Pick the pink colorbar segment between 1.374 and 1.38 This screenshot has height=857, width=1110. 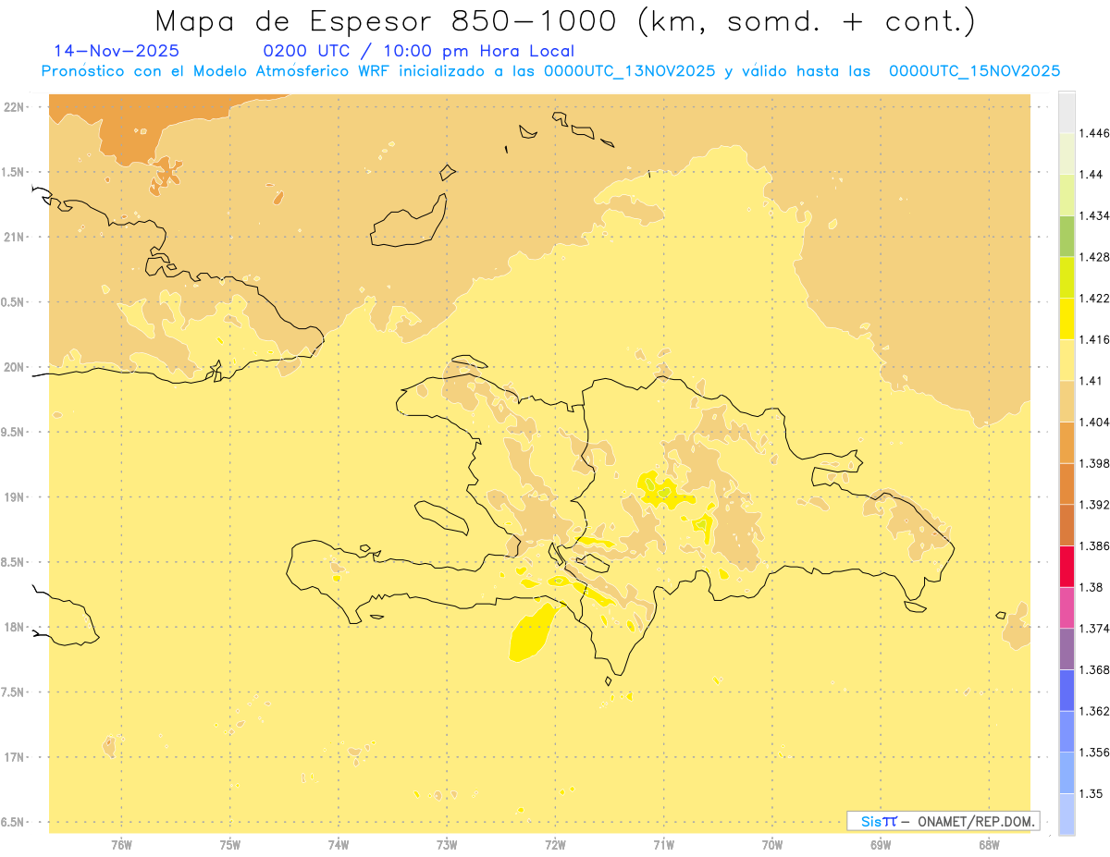(1067, 606)
